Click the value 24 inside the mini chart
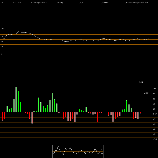158x158 pixels. tap(101, 154)
